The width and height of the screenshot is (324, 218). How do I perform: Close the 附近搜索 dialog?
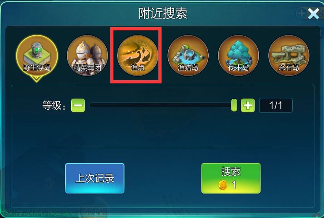pyautogui.click(x=313, y=14)
